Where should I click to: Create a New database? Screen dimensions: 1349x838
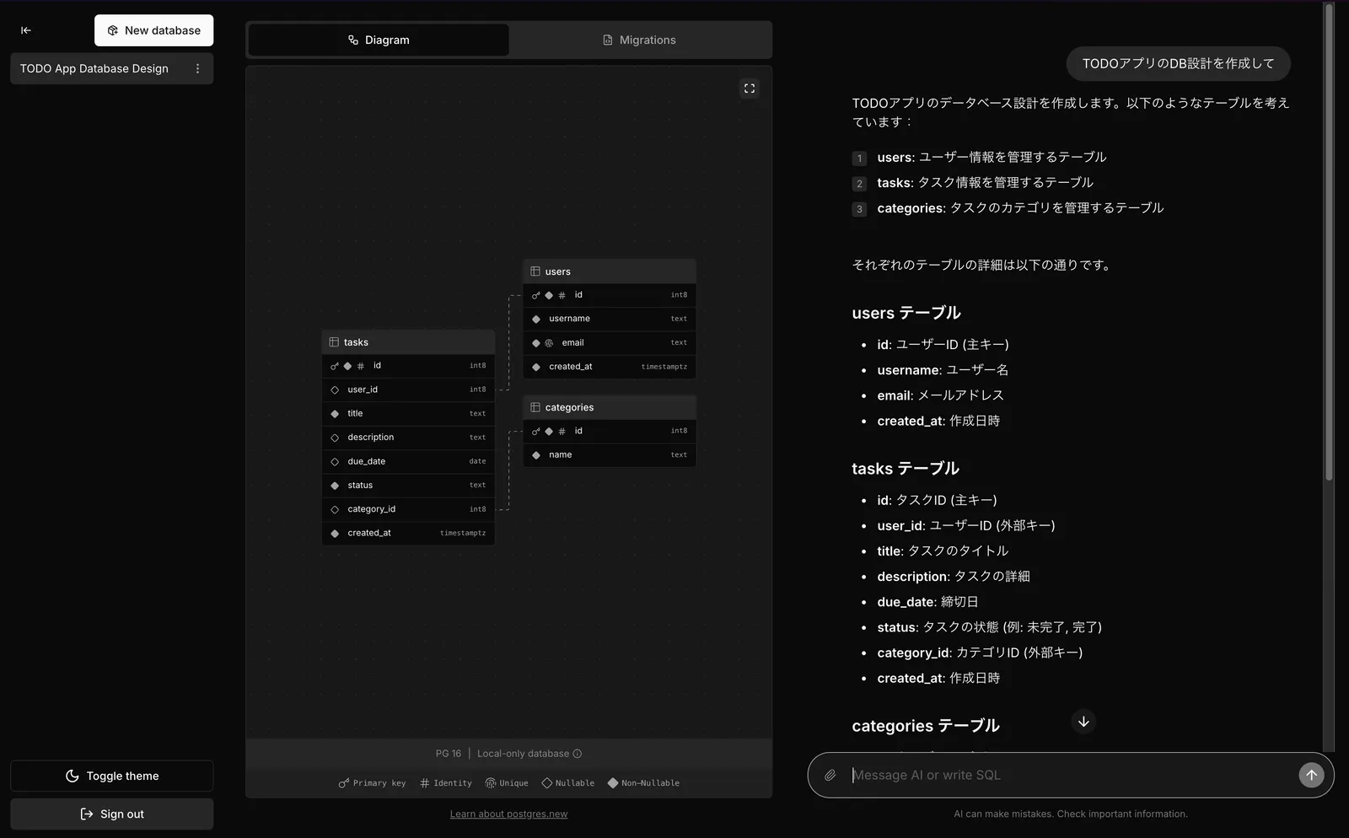point(153,30)
